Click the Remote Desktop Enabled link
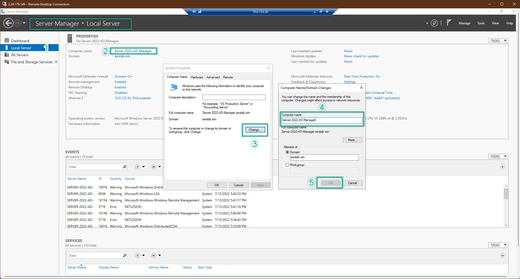520x279 pixels. 120,87
